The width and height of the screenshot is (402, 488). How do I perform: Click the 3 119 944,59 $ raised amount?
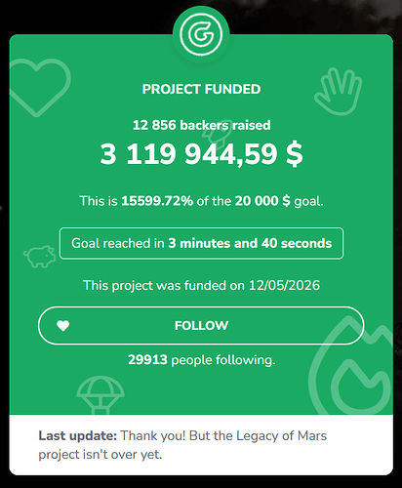[x=201, y=154]
